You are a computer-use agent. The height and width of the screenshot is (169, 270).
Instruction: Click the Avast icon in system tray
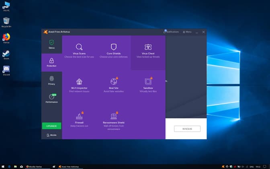pos(223,167)
